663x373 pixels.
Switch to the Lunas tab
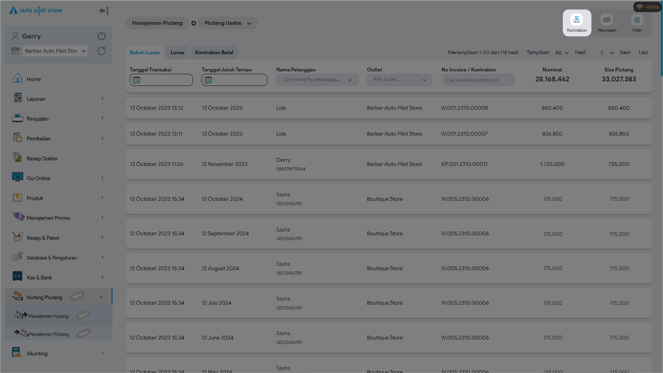177,52
